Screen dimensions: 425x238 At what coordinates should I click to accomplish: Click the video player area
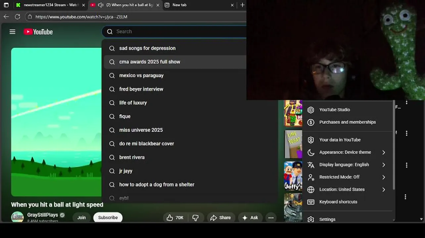56,122
